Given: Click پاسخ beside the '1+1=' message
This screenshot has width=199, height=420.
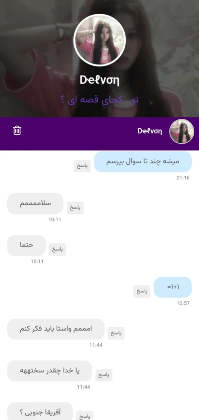Looking at the screenshot, I should tap(142, 291).
